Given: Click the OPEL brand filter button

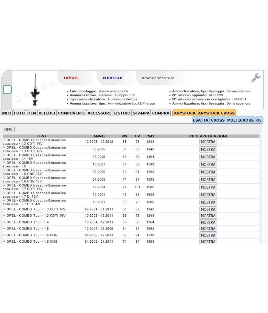Looking at the screenshot, I should [x=9, y=130].
